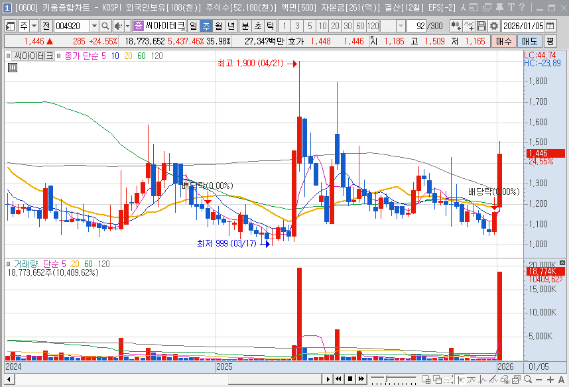This screenshot has height=387, width=569.
Task: Open the 주 type dropdown arrow
Action: 34,26
